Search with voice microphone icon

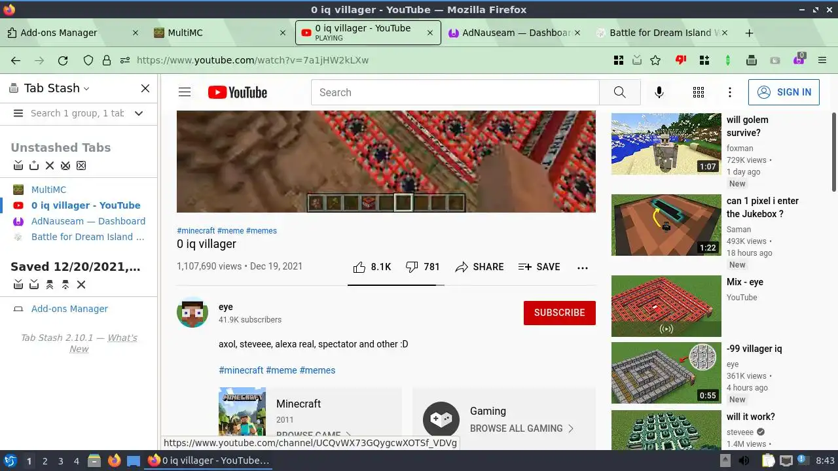(659, 92)
